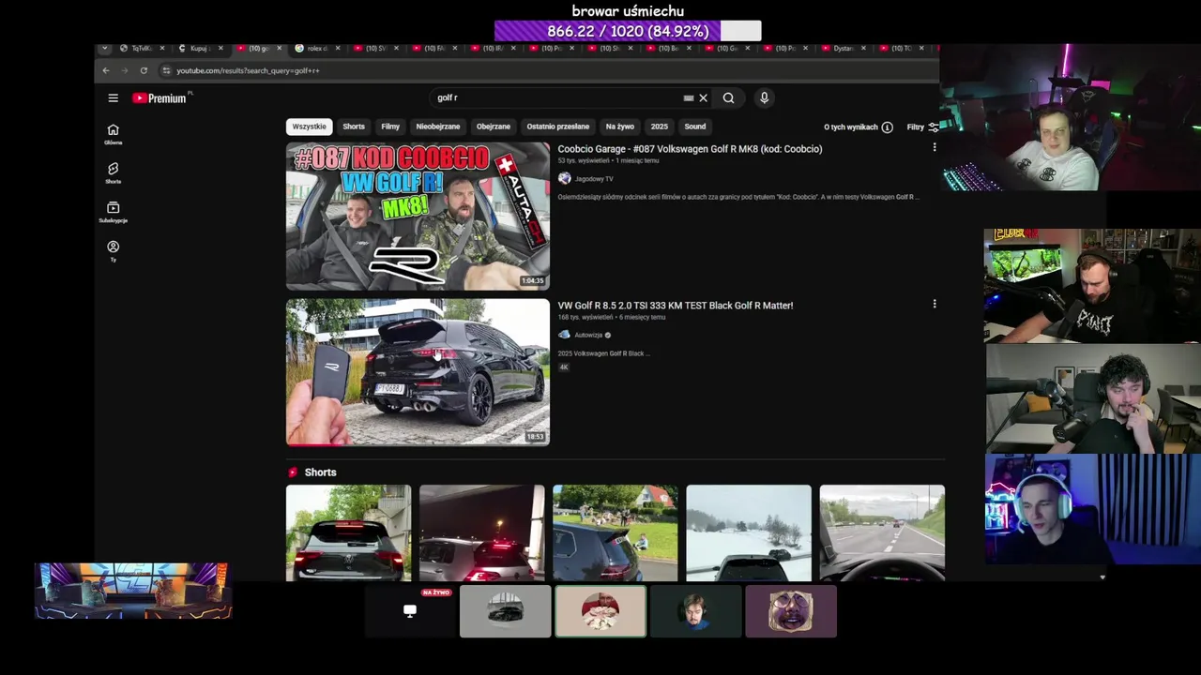1201x675 pixels.
Task: Select the green-bordered money avatar participant tile
Action: point(600,611)
